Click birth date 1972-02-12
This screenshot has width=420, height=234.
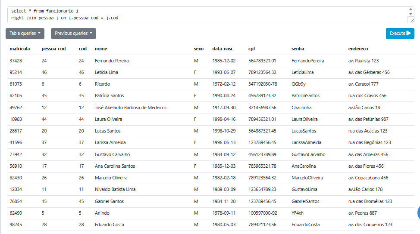point(224,84)
